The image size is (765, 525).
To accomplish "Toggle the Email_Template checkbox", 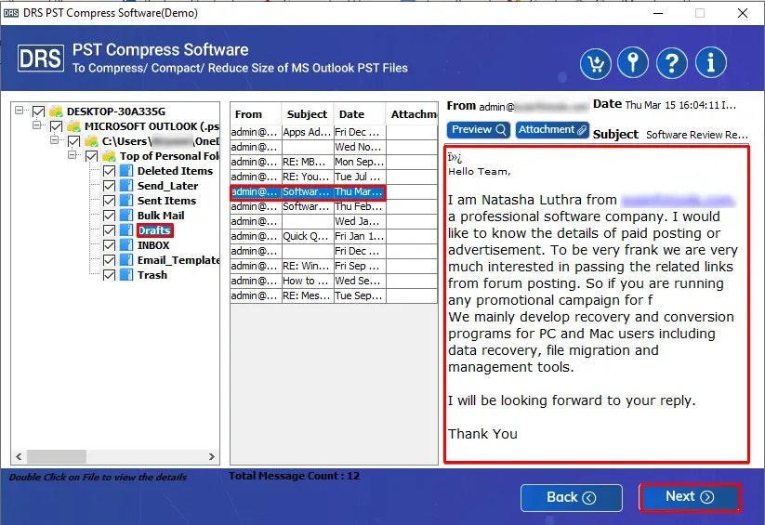I will (110, 260).
